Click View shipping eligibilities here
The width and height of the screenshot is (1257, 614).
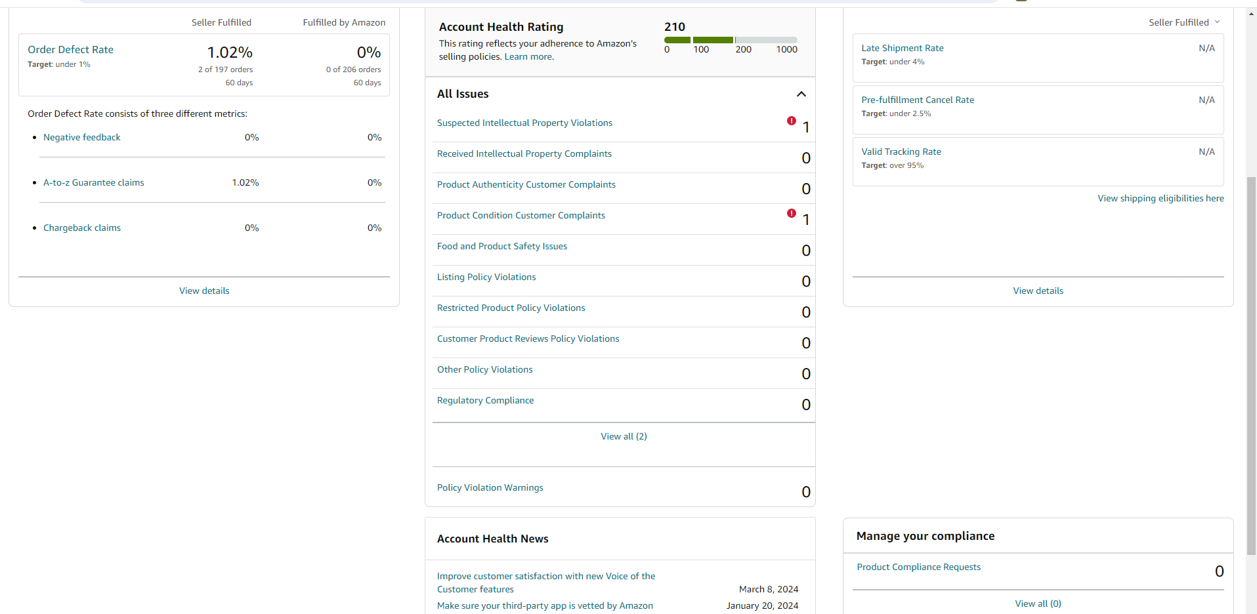pos(1161,198)
